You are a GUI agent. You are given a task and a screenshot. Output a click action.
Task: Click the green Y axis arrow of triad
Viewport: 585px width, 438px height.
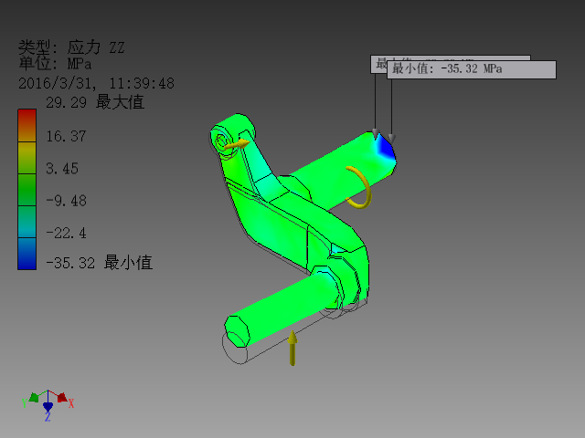34,398
